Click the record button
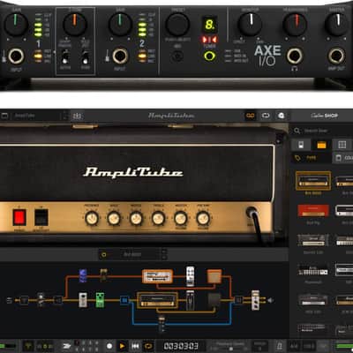 (x=109, y=346)
